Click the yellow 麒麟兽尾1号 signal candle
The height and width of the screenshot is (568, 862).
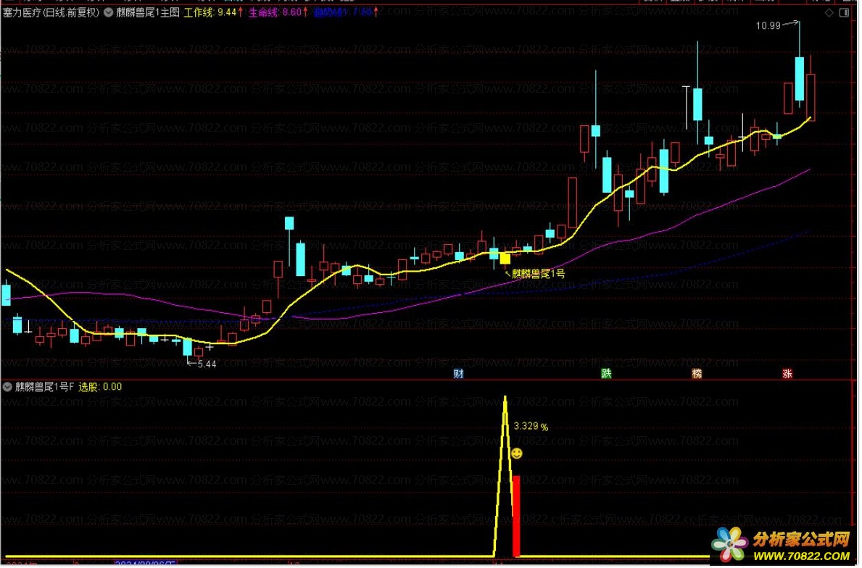tap(506, 259)
